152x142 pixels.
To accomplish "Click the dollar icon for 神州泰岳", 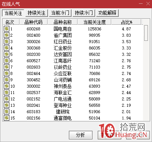I will [6, 86].
